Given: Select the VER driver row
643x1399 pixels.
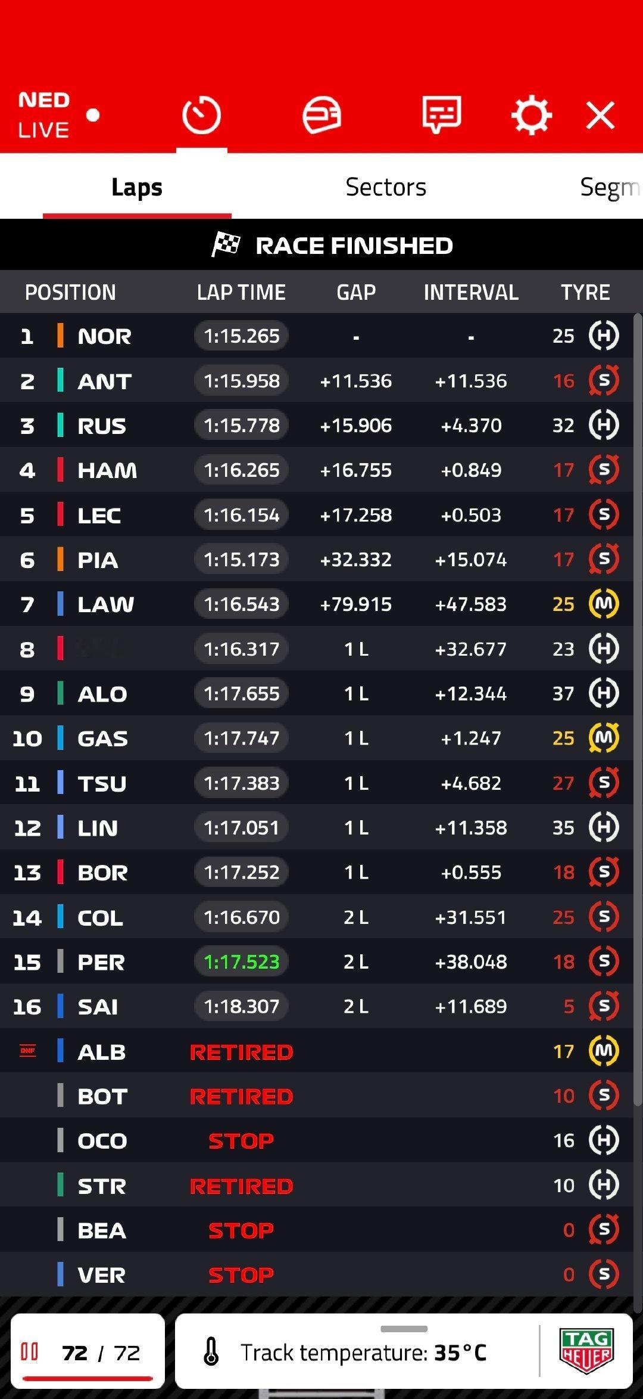Looking at the screenshot, I should click(316, 1274).
